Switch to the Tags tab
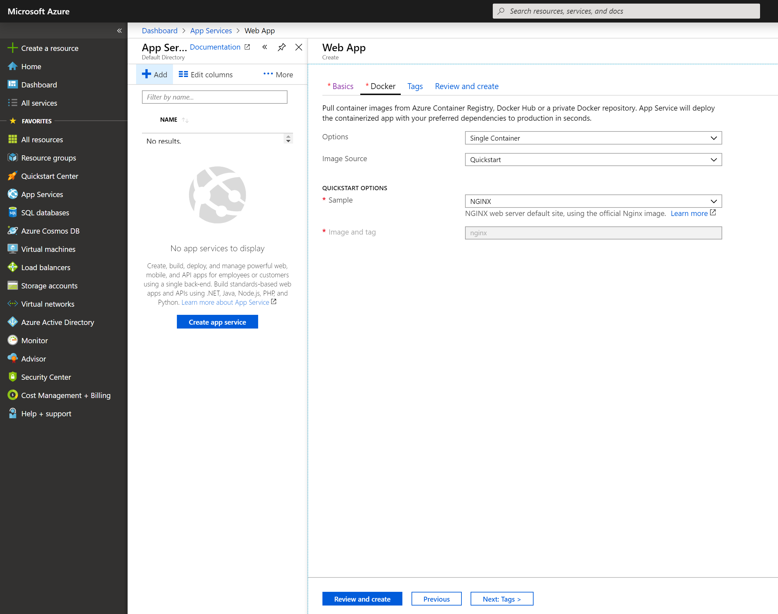Image resolution: width=778 pixels, height=614 pixels. [414, 86]
